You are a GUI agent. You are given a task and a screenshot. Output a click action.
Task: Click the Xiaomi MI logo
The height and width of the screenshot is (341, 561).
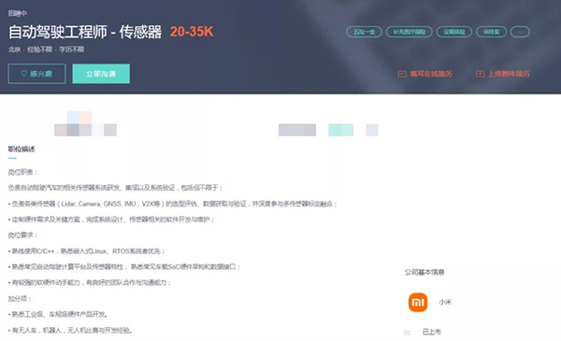click(418, 303)
